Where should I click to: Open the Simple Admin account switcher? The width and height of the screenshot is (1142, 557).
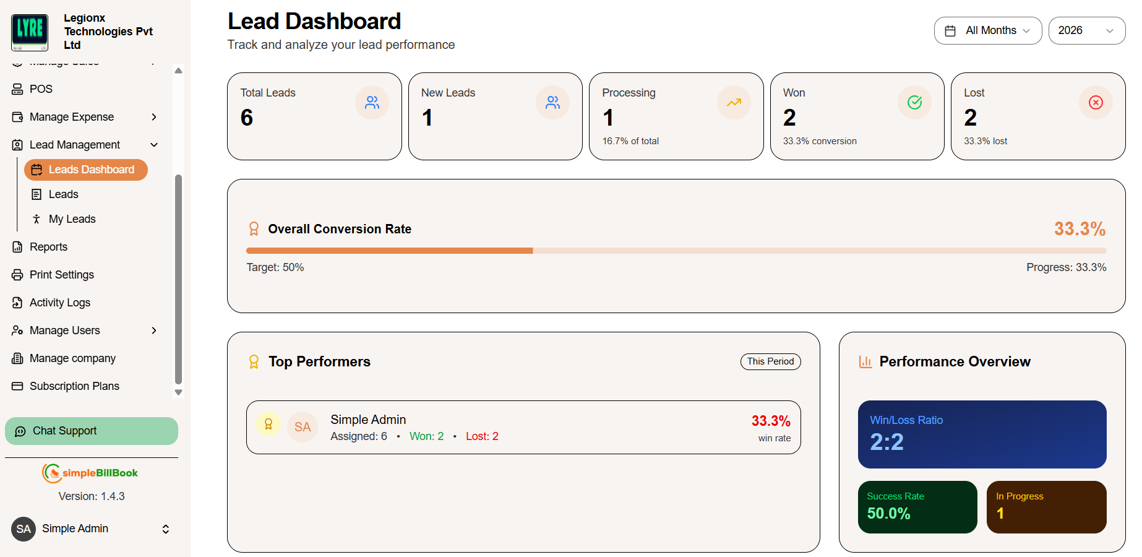[166, 529]
